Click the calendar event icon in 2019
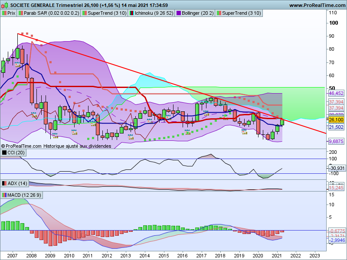The width and height of the screenshot is (347, 260). coord(244,132)
